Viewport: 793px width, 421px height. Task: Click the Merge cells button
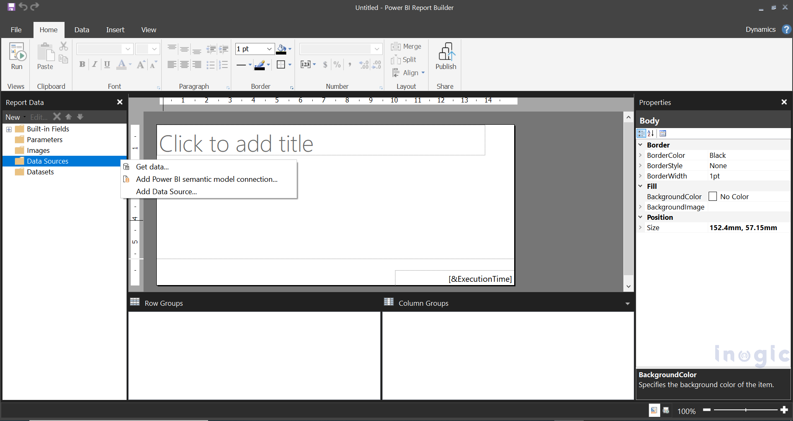[406, 46]
